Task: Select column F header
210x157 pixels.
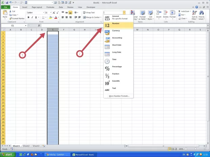Action: click(64, 30)
